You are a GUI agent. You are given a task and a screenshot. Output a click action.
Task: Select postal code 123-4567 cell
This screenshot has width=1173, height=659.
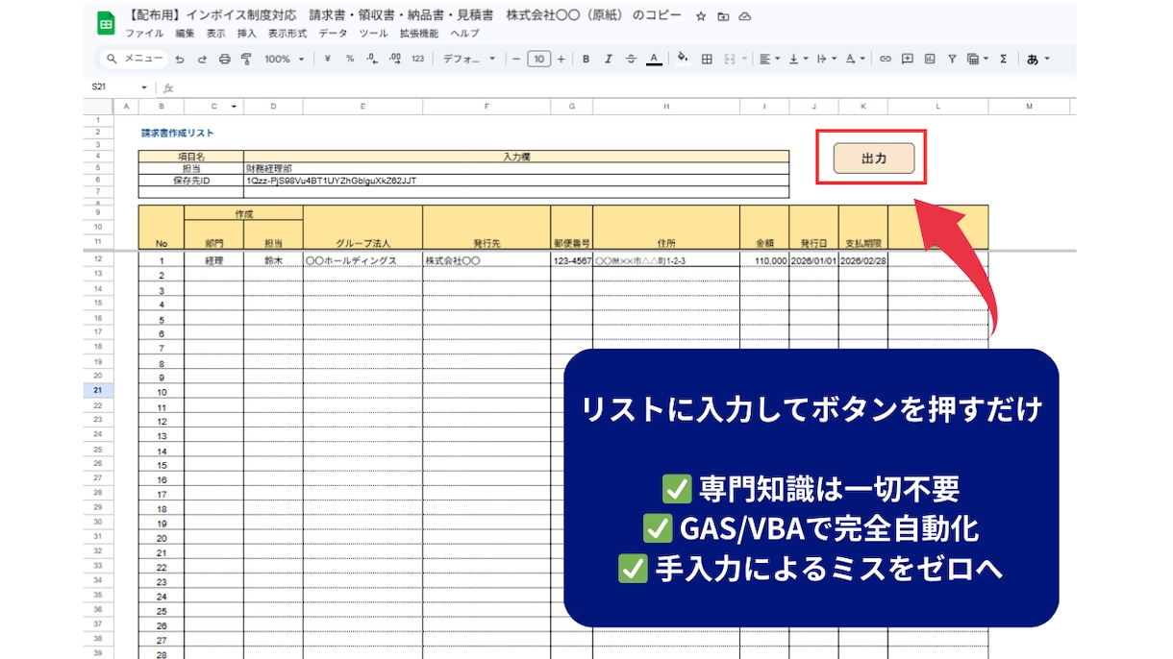[x=572, y=260]
